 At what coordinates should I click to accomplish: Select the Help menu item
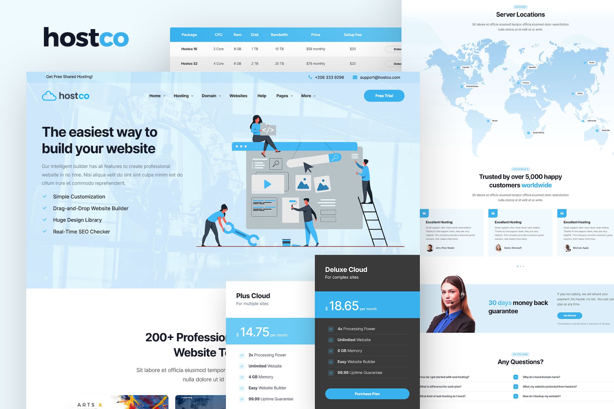coord(261,95)
